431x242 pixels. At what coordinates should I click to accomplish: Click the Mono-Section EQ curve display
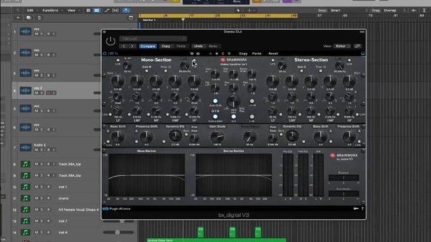pos(147,175)
